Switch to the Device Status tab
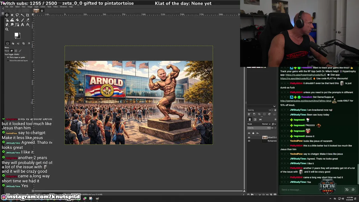The image size is (359, 202). click(x=13, y=43)
